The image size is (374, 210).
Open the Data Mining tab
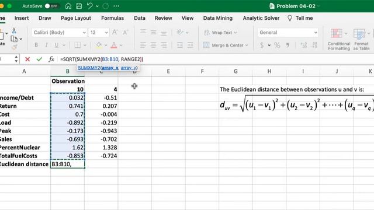click(218, 18)
